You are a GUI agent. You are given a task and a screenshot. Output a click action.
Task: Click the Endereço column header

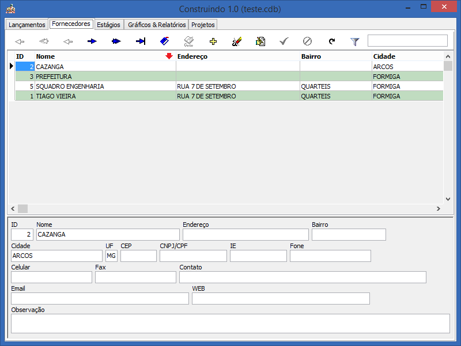coord(238,56)
